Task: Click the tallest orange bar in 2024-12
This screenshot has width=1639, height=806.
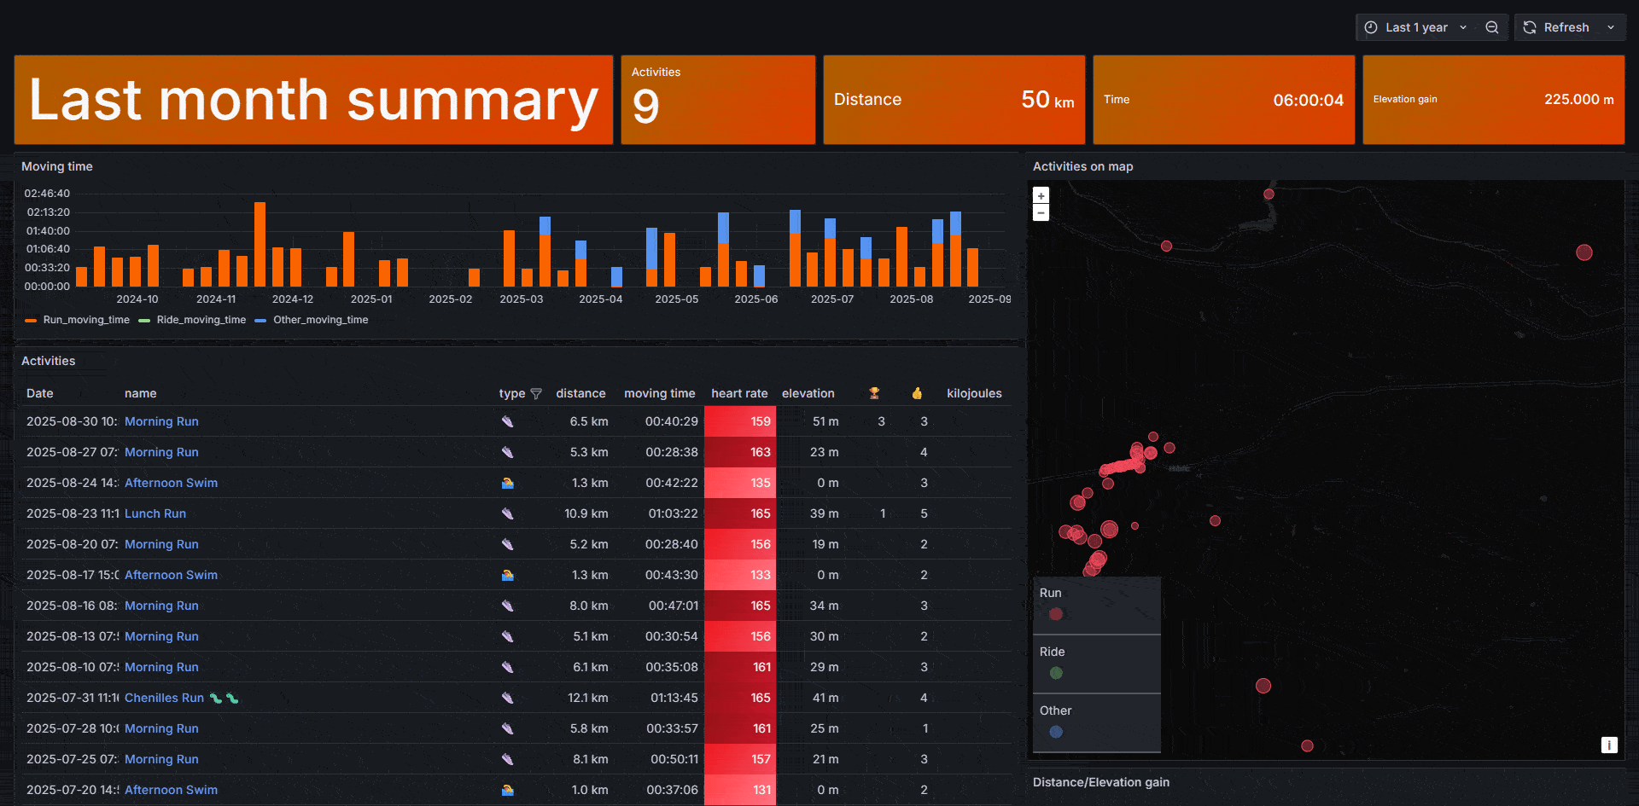Action: pos(260,244)
